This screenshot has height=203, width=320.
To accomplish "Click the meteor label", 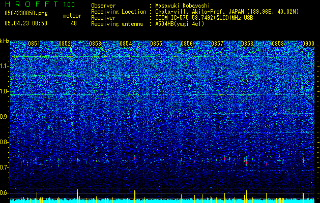I will click(x=72, y=16).
